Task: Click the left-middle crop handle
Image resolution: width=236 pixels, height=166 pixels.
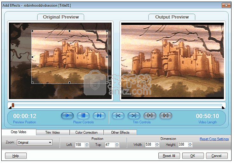Action: (x=32, y=57)
